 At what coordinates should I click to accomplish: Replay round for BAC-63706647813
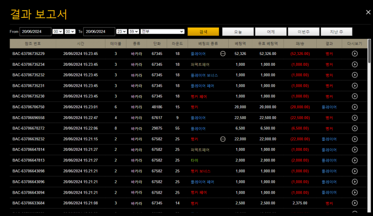coord(355,160)
